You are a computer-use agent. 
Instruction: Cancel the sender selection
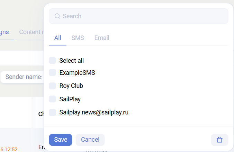(90, 140)
